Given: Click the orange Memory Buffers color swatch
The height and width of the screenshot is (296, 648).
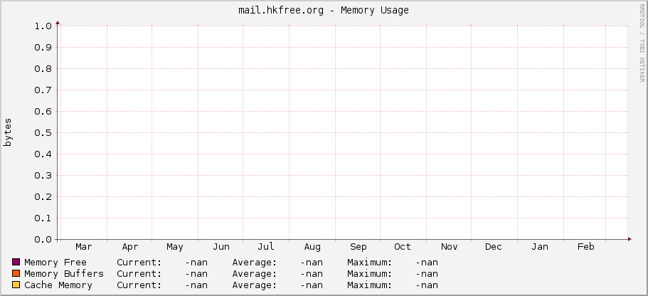Looking at the screenshot, I should click(16, 274).
